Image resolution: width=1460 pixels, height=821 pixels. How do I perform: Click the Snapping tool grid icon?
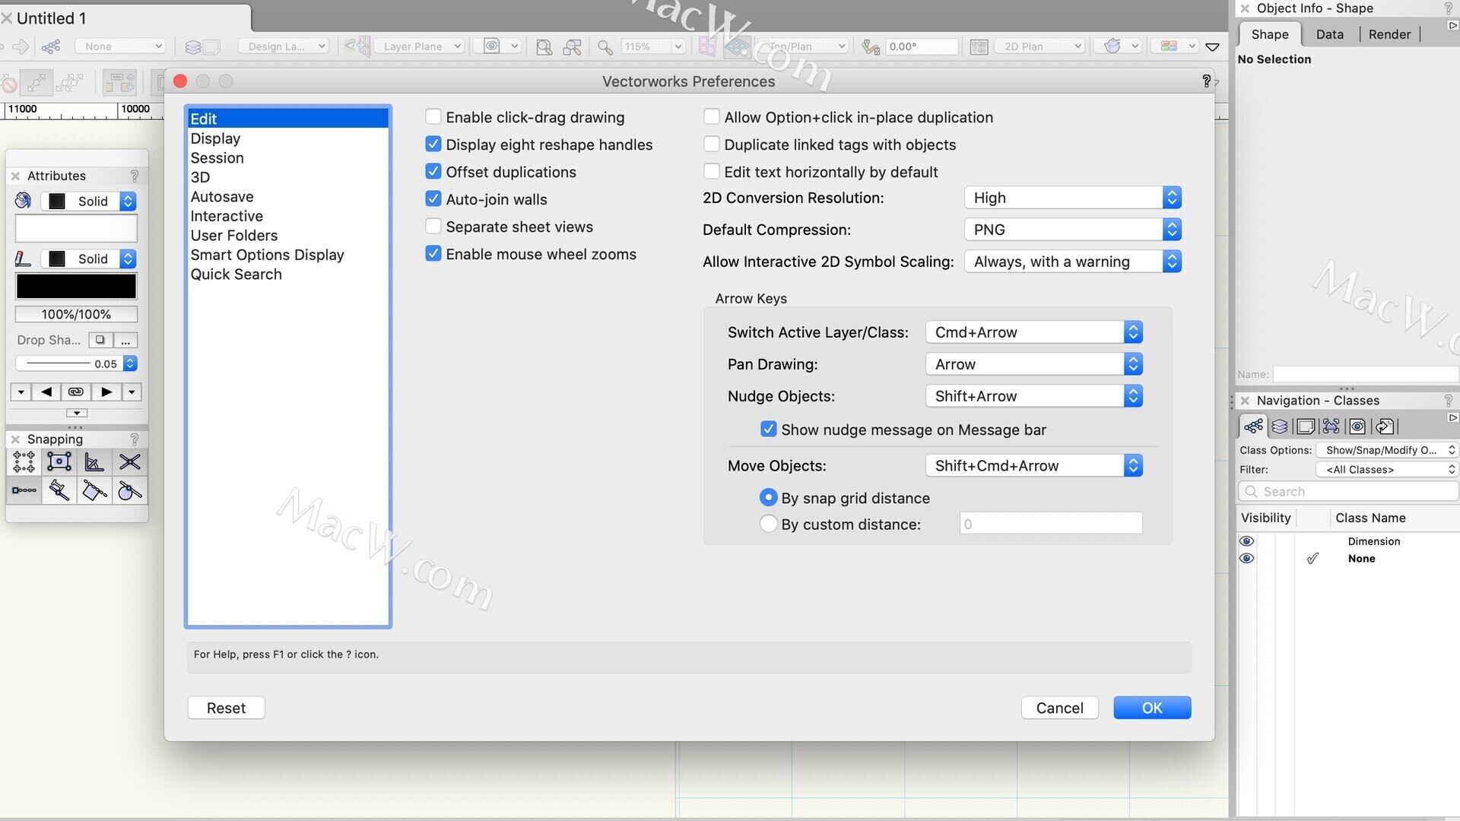point(24,462)
